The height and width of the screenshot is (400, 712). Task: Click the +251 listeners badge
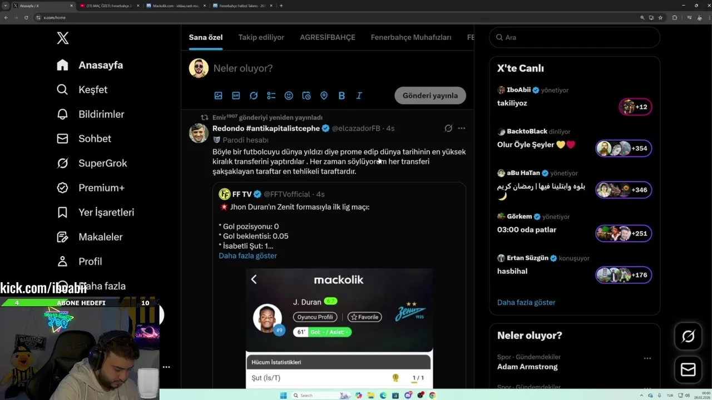(x=623, y=233)
